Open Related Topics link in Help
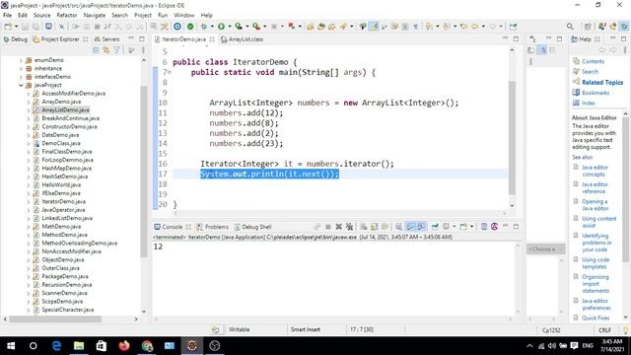 click(602, 82)
